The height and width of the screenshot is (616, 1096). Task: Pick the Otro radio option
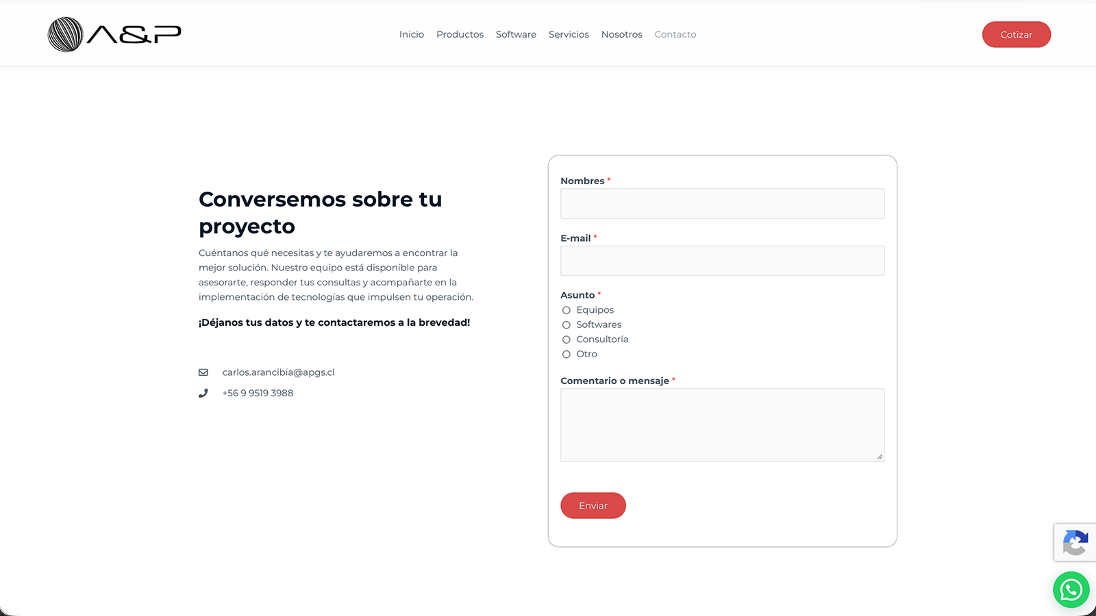[x=566, y=355]
